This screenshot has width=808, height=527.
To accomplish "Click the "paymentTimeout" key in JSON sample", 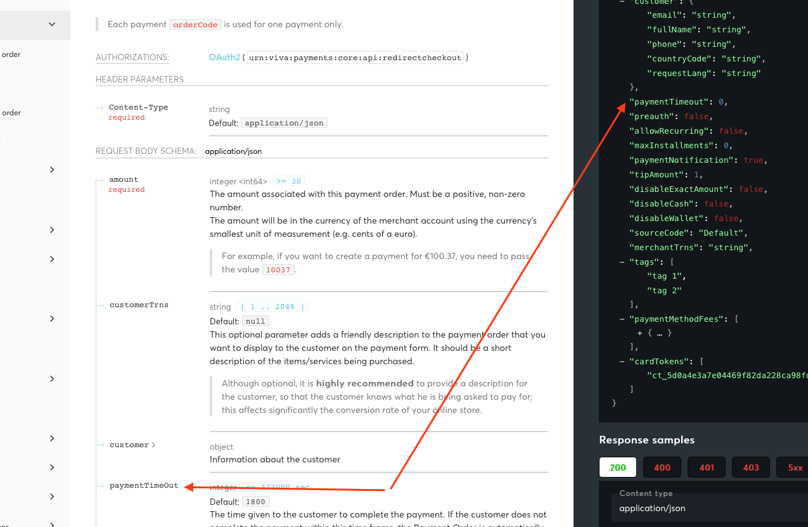I will 669,102.
